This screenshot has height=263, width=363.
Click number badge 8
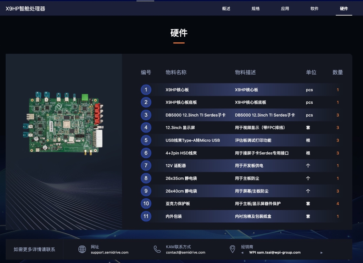tap(146, 178)
